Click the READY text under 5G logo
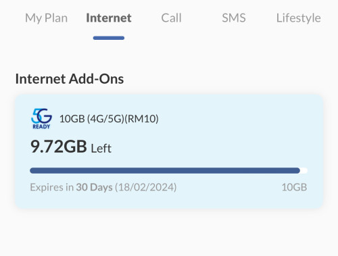 pos(41,126)
